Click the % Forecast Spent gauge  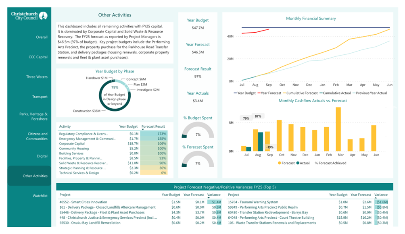(x=198, y=159)
